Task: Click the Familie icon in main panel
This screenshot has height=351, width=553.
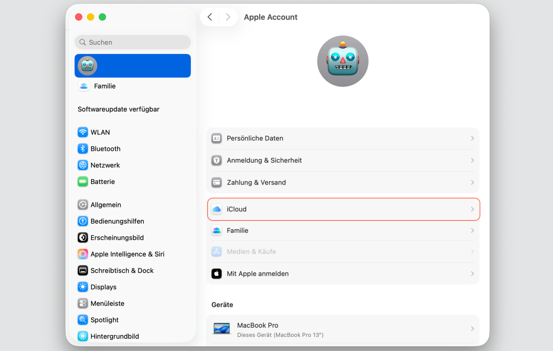Action: click(217, 230)
